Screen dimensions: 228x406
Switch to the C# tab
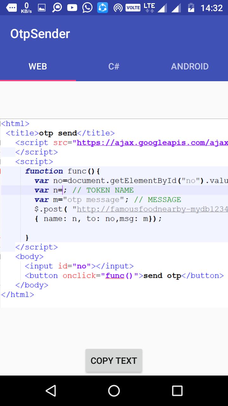click(114, 67)
